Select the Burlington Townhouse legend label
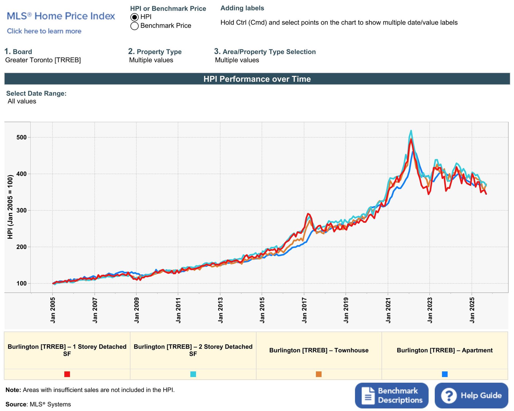Screen dimensions: 514x411 point(319,350)
